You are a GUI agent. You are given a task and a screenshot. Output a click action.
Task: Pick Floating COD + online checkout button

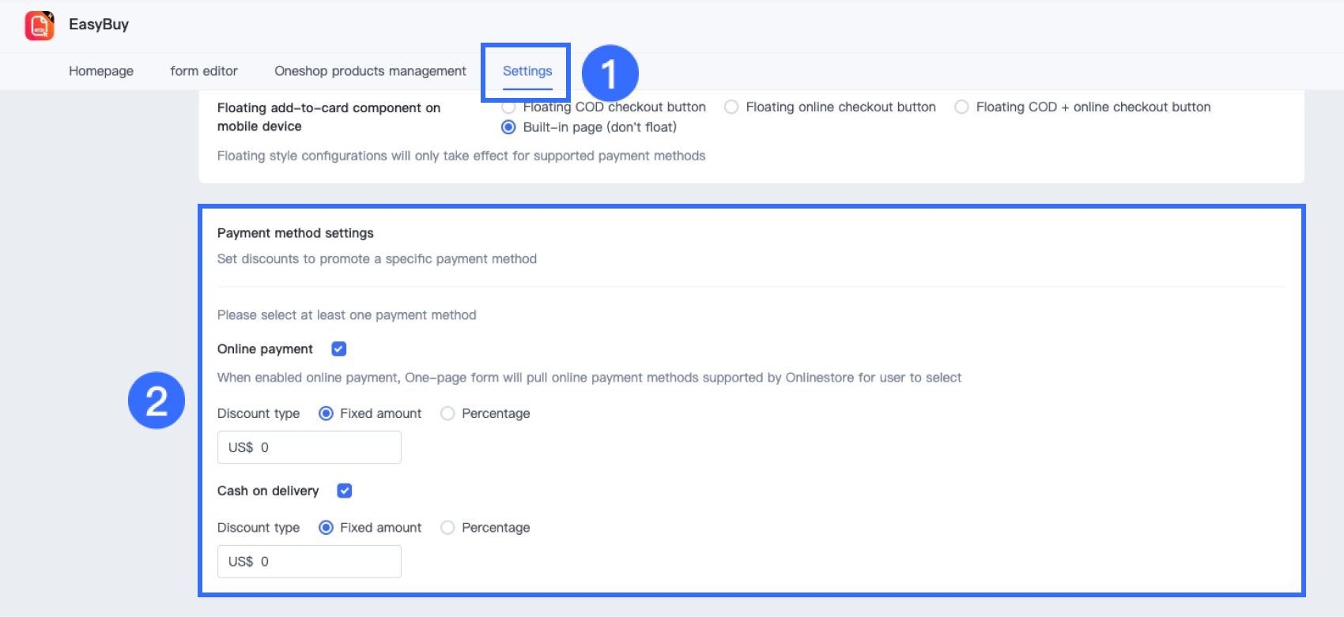(x=961, y=107)
